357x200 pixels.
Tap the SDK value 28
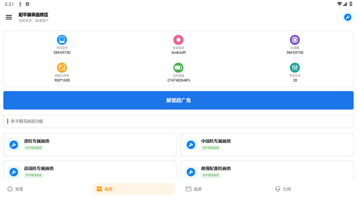point(295,80)
